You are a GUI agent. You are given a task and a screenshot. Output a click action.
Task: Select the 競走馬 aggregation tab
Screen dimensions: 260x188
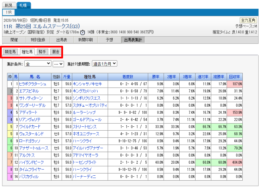10,52
